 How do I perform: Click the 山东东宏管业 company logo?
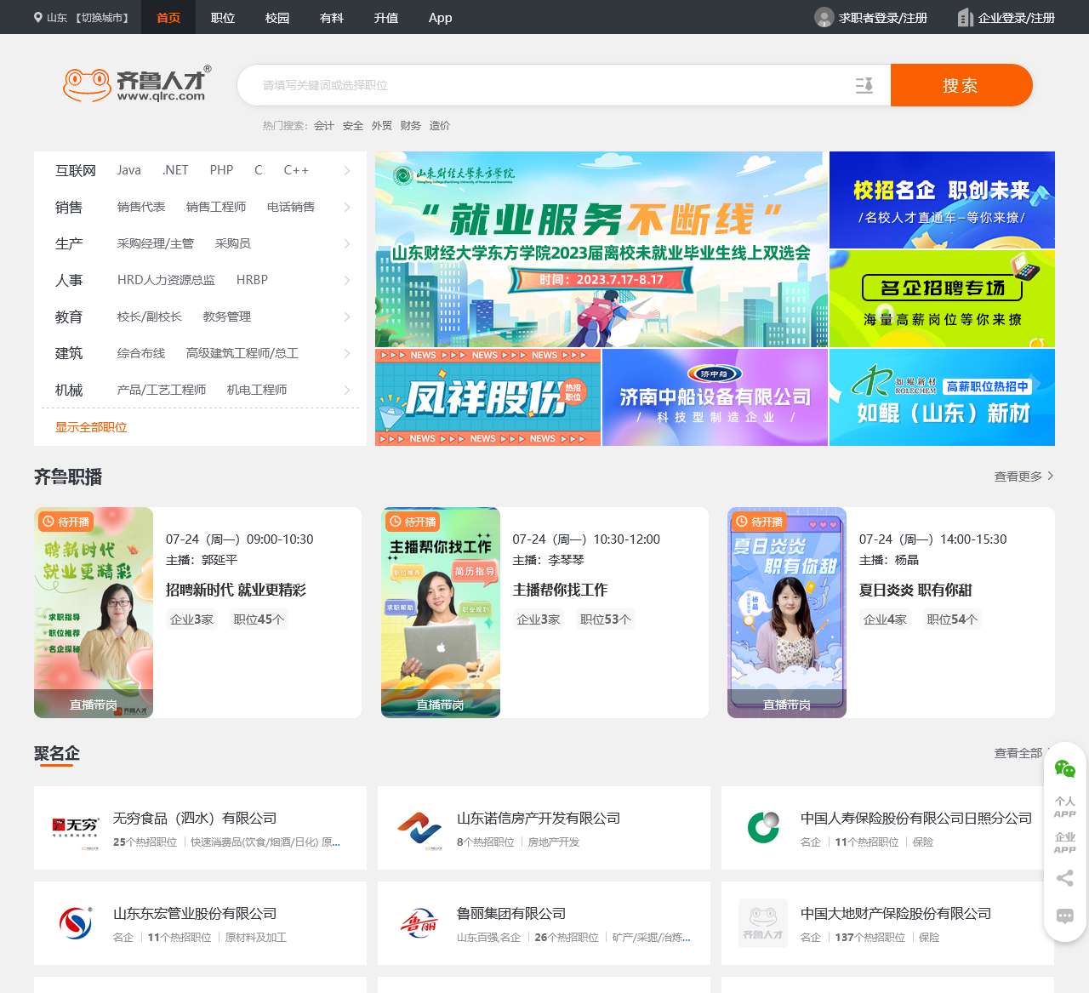[75, 923]
